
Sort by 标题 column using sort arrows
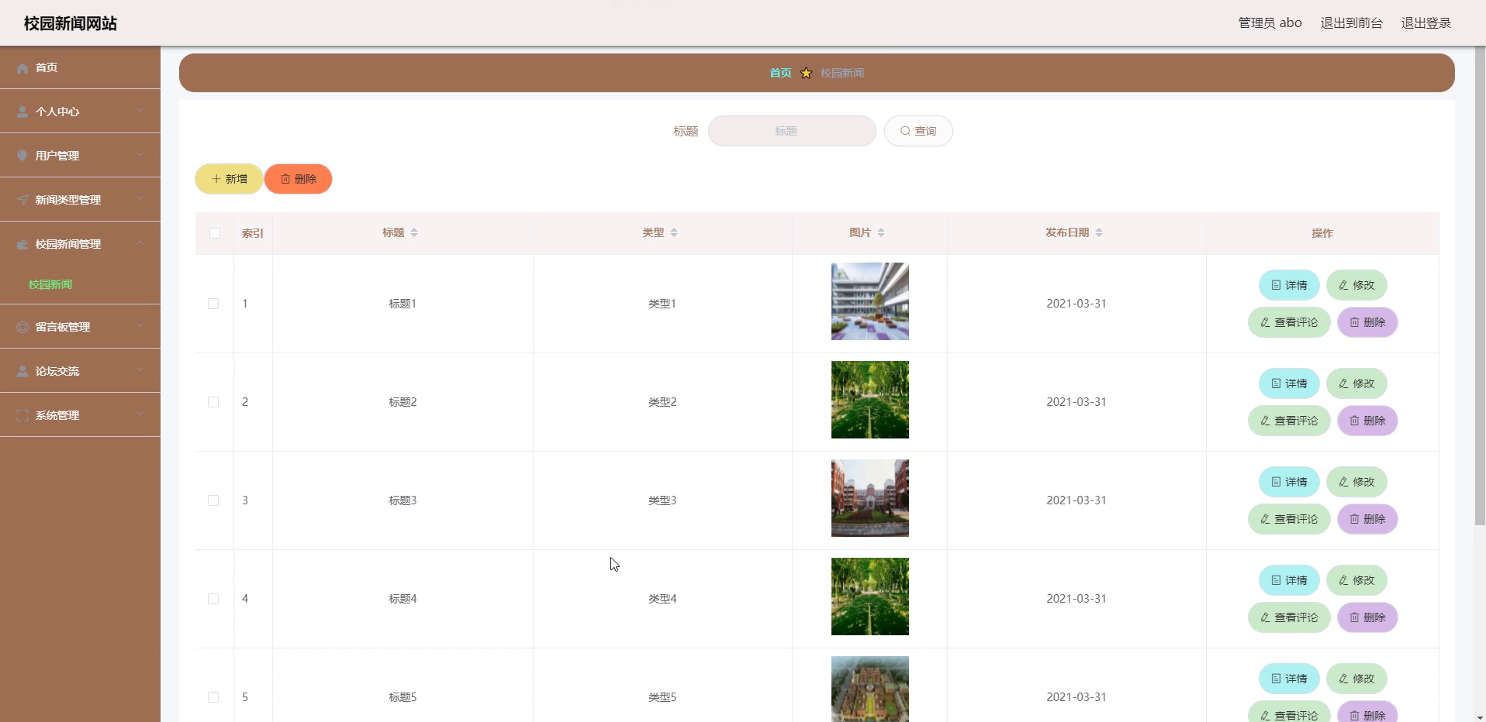414,232
